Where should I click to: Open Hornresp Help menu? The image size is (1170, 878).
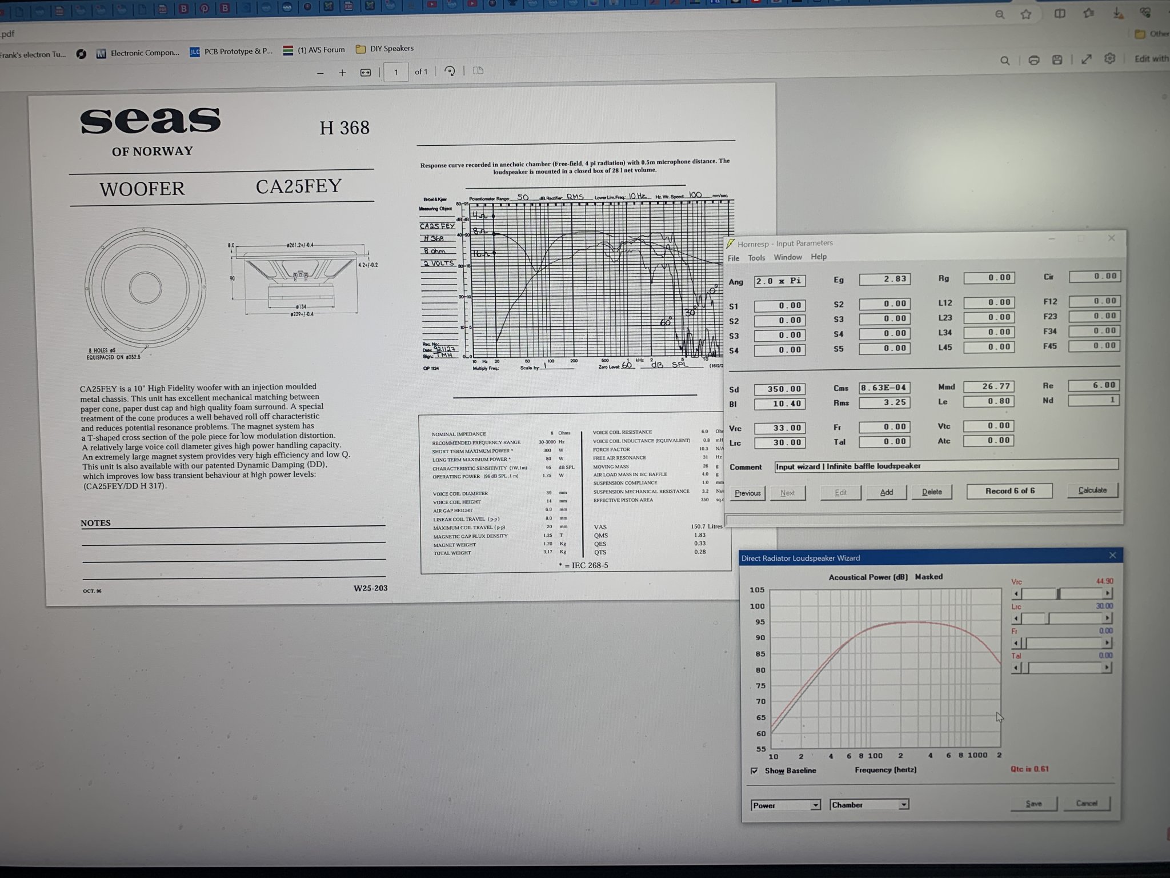(819, 257)
